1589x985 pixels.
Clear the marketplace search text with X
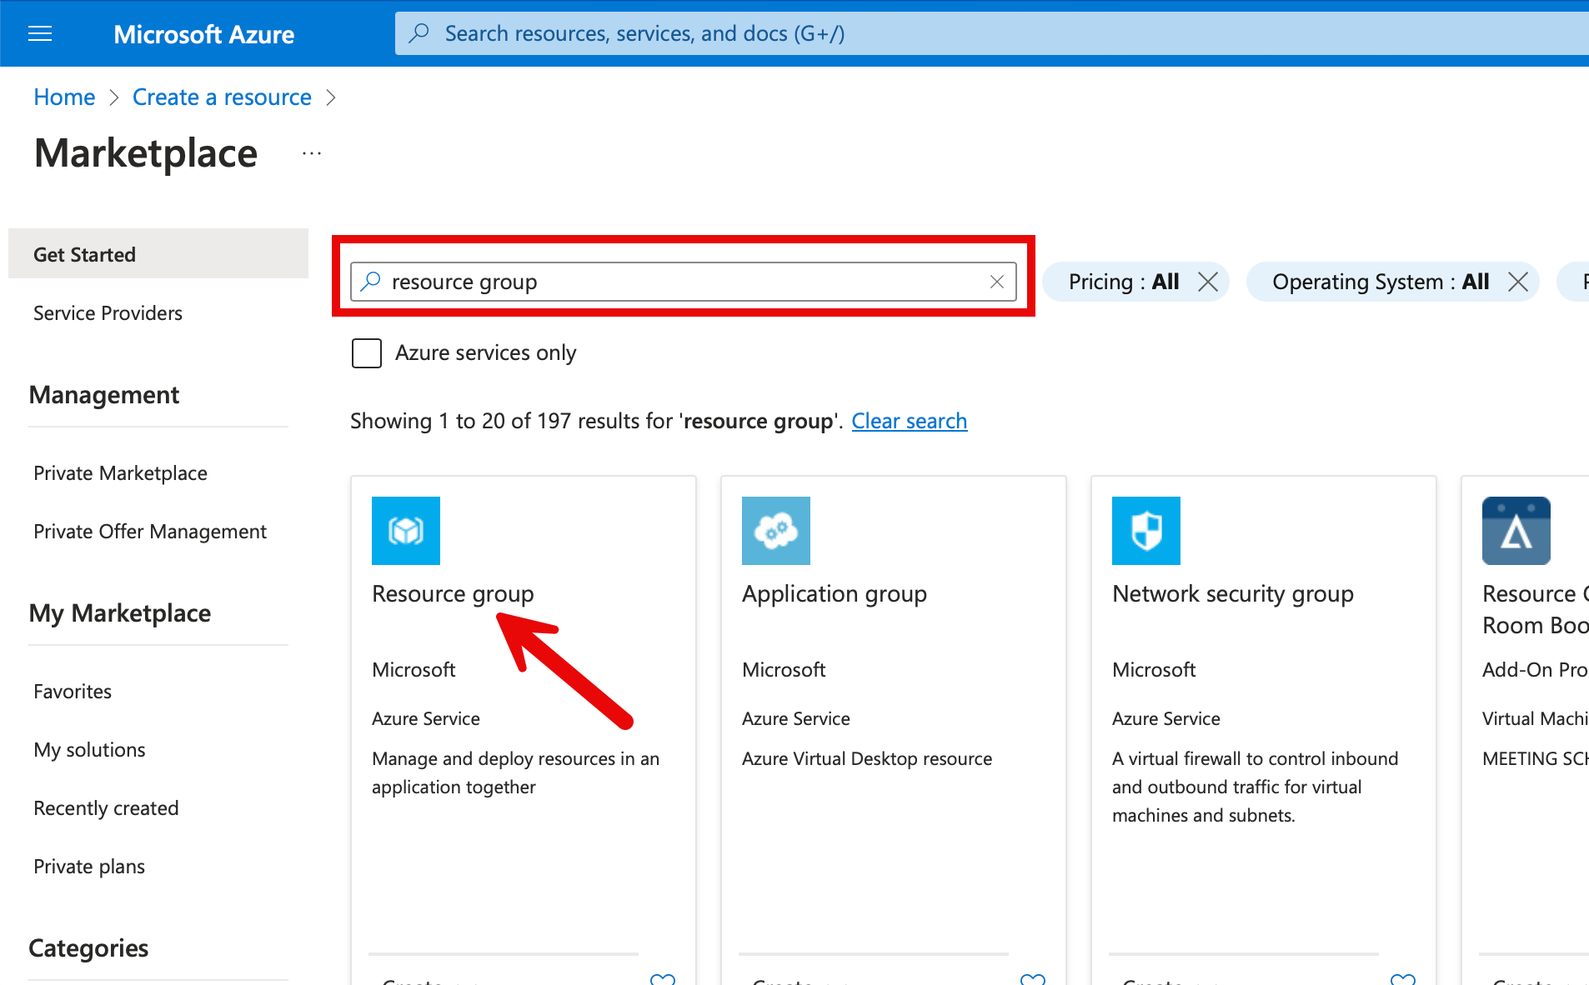[x=996, y=282]
